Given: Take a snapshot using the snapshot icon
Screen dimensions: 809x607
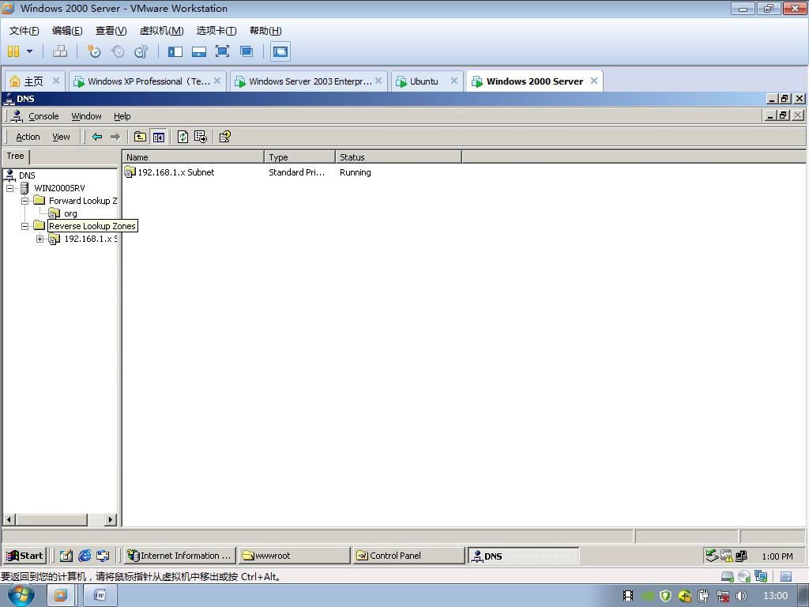Looking at the screenshot, I should 94,51.
